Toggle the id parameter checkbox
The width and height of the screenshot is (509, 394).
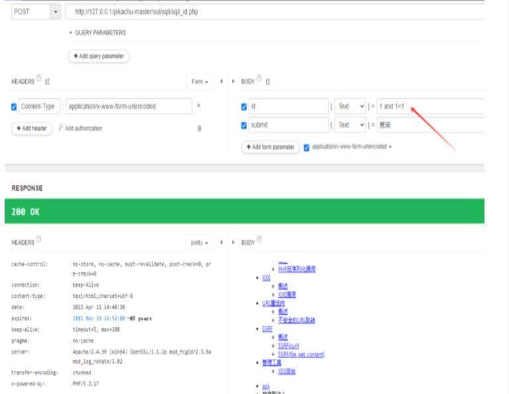244,107
